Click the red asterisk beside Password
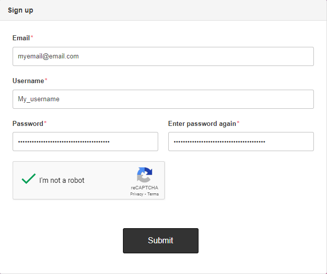The width and height of the screenshot is (327, 274). point(45,123)
